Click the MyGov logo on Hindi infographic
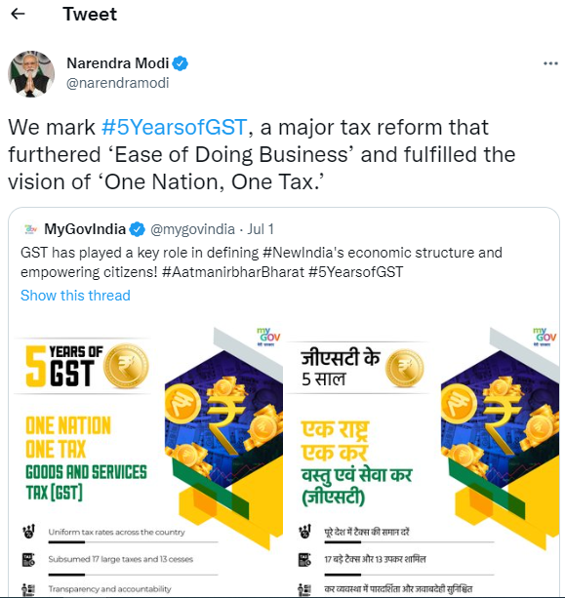Screen dimensions: 565x598 coord(545,337)
